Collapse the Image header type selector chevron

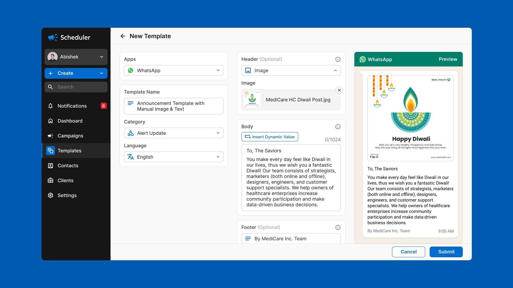pyautogui.click(x=336, y=70)
